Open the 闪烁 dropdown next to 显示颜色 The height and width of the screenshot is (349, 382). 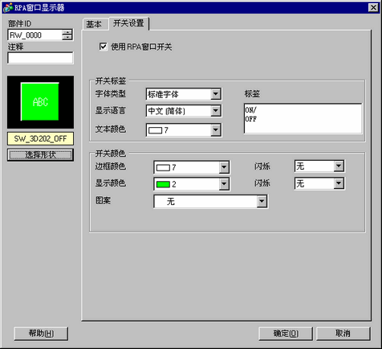coord(319,183)
